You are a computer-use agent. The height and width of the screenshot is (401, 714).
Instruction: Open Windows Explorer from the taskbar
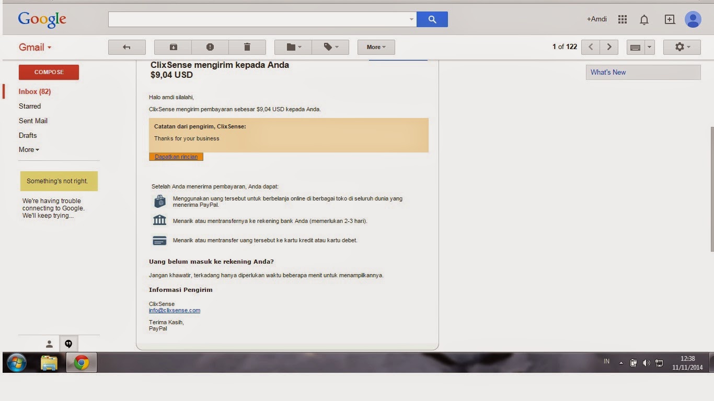pyautogui.click(x=49, y=363)
